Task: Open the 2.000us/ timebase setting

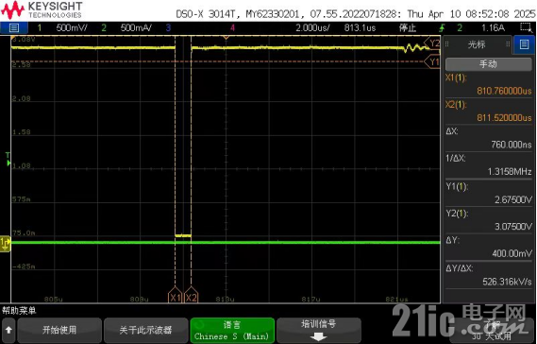Action: tap(312, 27)
